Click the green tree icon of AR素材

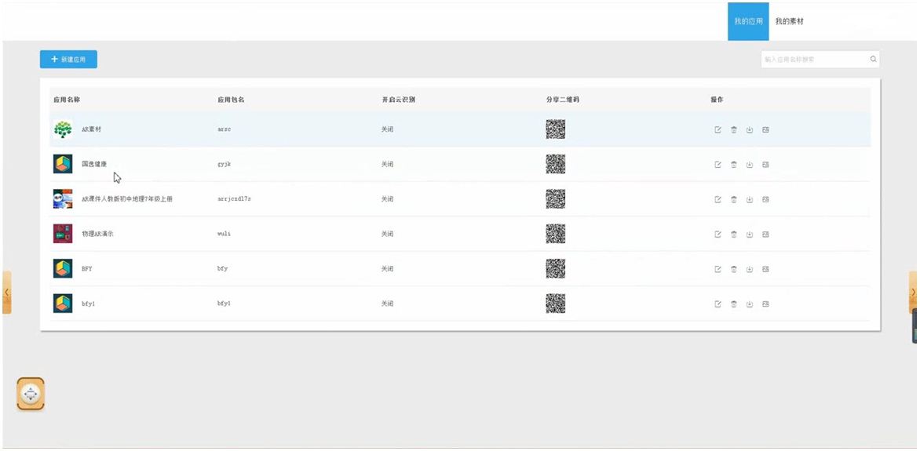63,129
